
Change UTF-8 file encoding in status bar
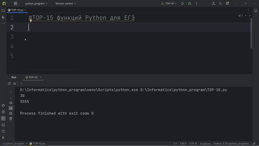[193, 144]
